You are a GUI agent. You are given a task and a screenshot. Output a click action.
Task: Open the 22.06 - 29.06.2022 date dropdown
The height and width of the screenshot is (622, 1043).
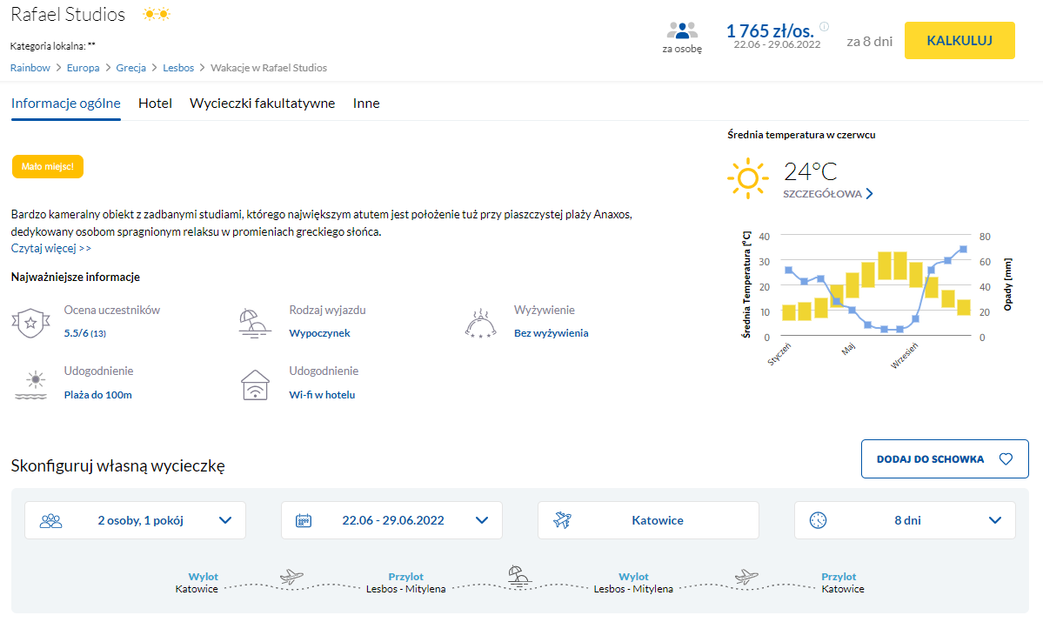[391, 521]
